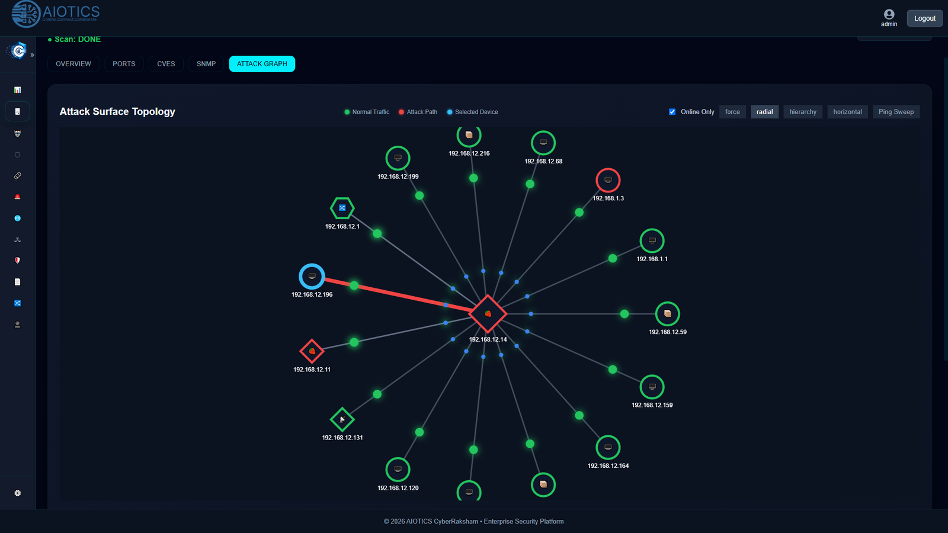Screen dimensions: 948x533
Task: Click the node 192.168.12.199
Action: point(398,158)
